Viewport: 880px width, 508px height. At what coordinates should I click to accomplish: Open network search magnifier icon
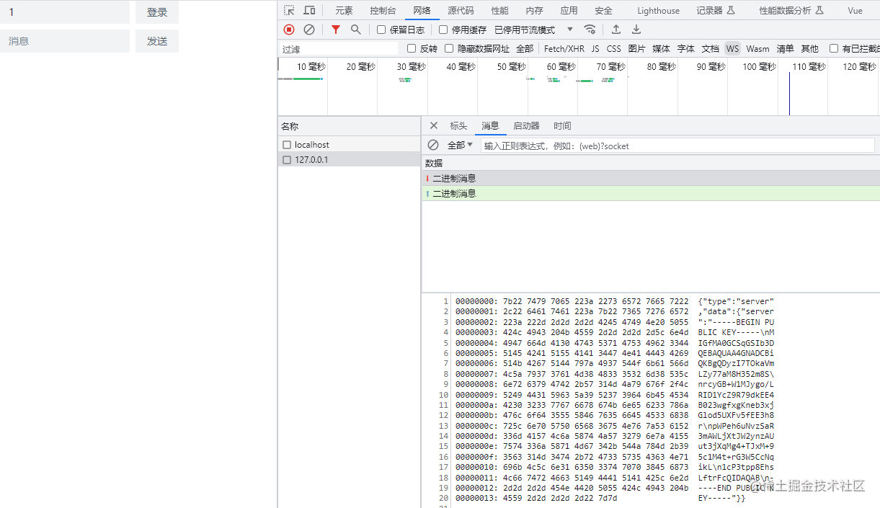tap(355, 30)
